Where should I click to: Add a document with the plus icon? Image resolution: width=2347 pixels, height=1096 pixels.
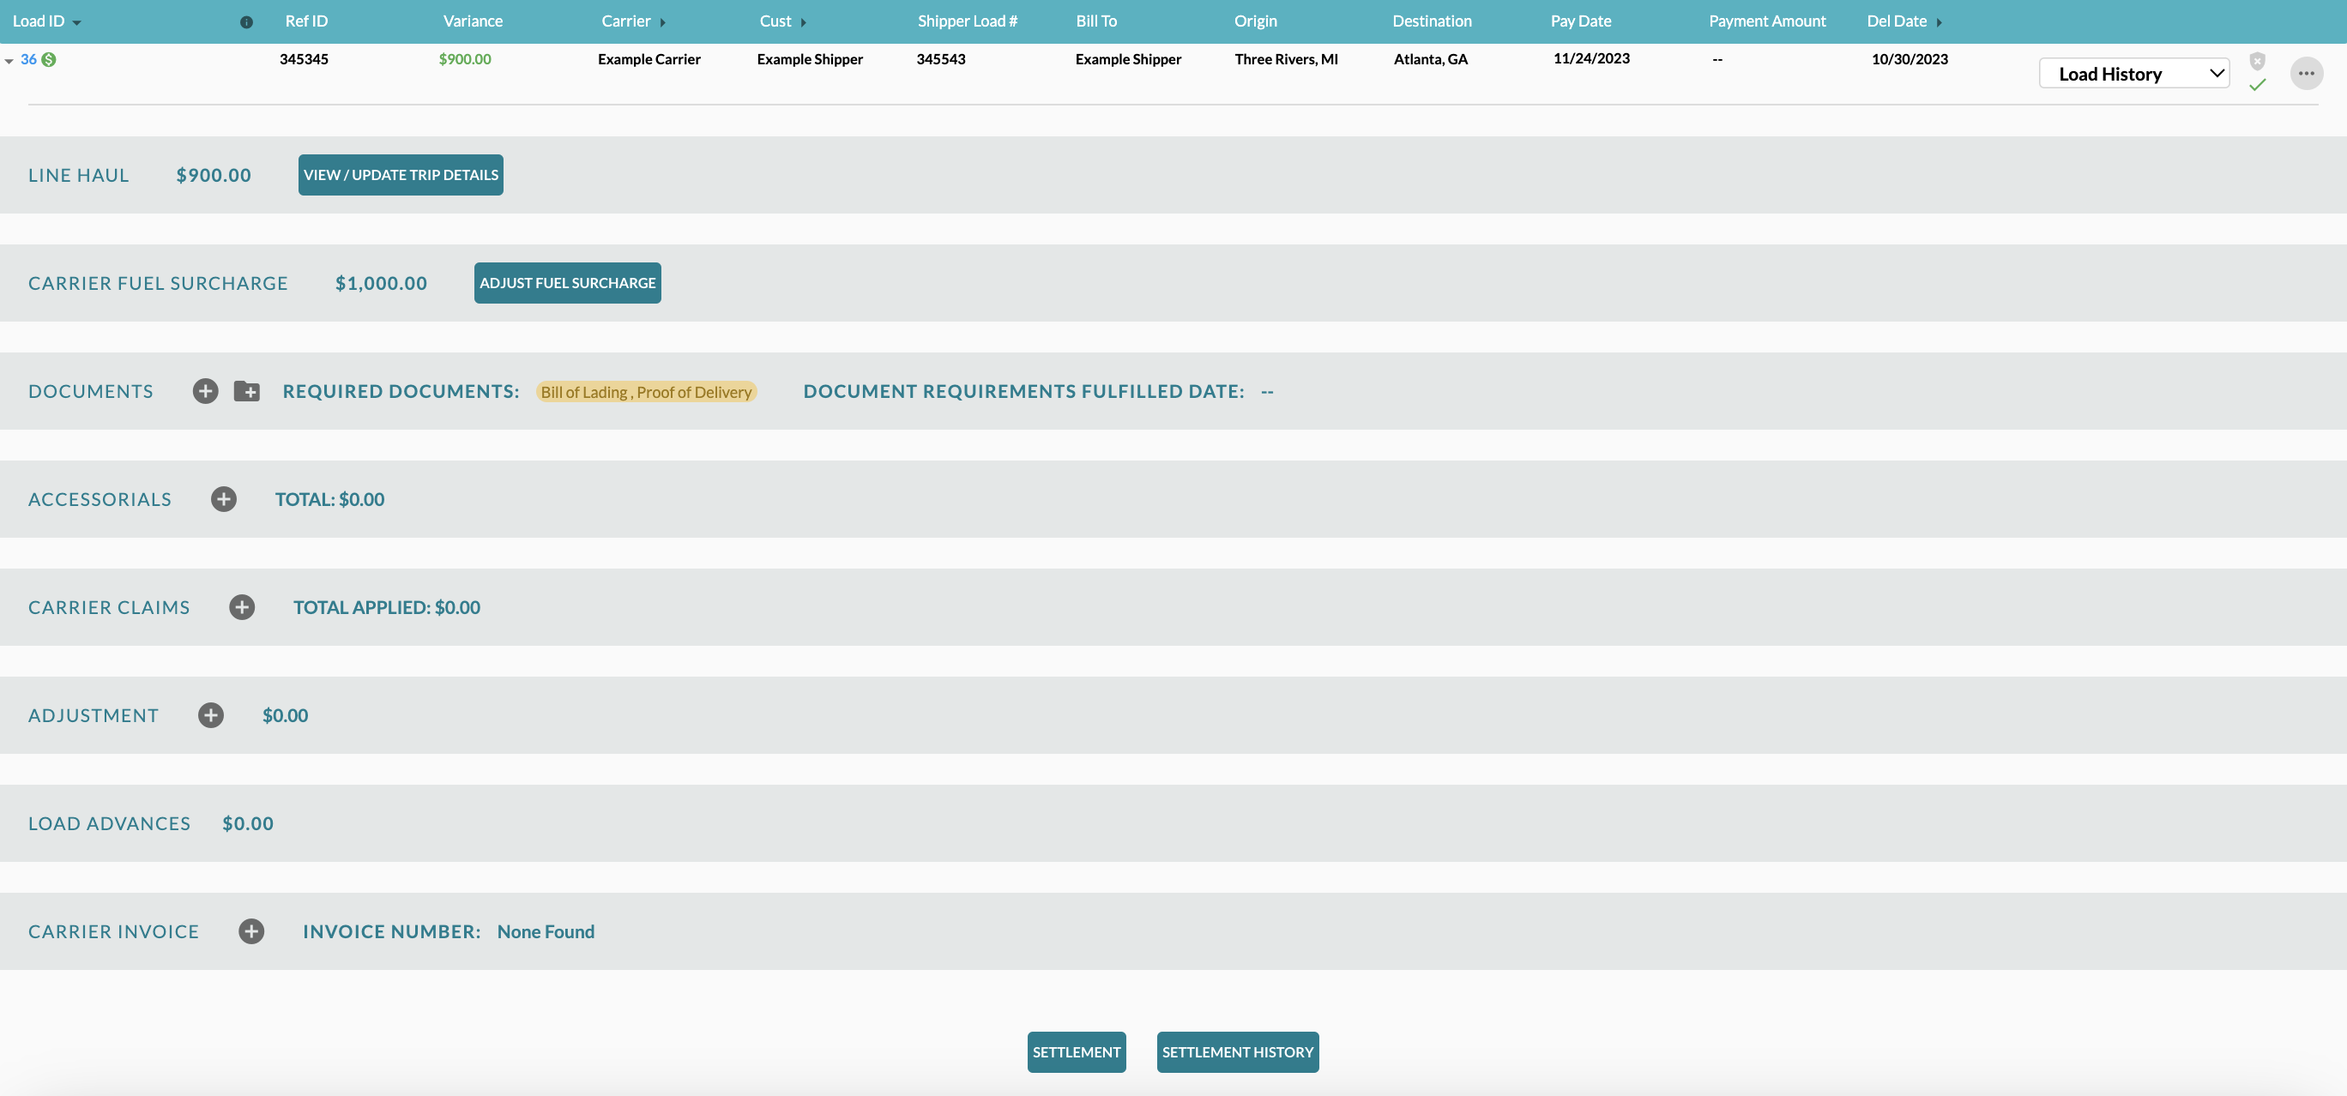click(205, 391)
